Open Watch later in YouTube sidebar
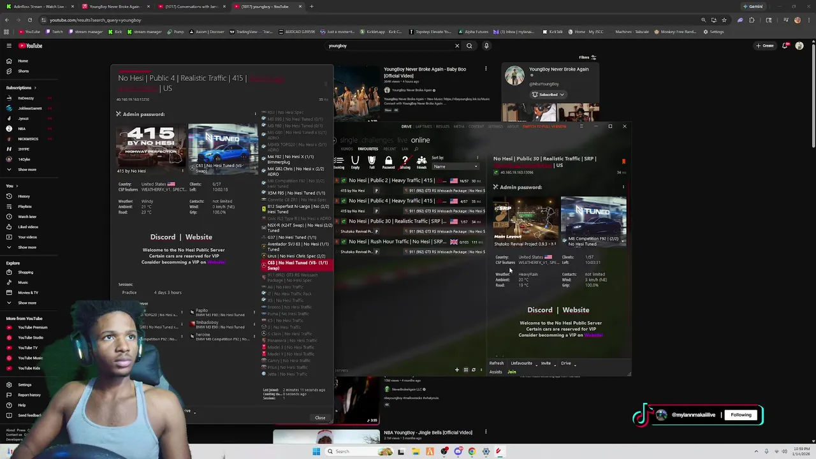Screen dimensions: 816x459 point(27,217)
